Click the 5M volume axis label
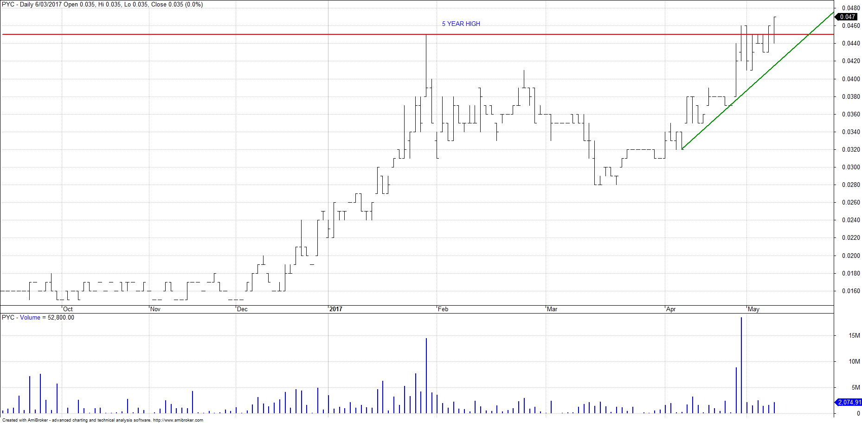862x423 pixels. (856, 387)
